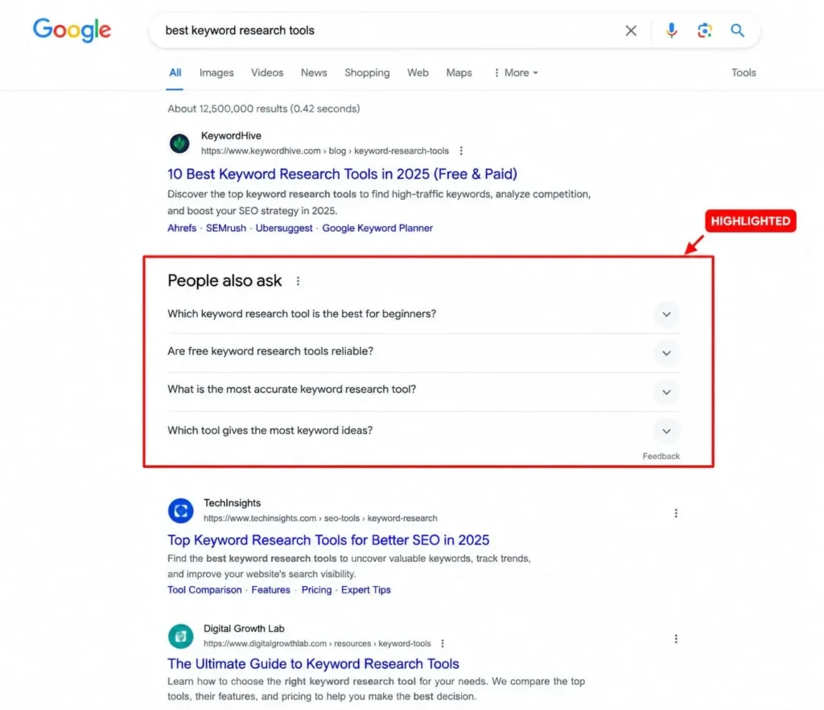Follow the Ubersuggest sitelink
The width and height of the screenshot is (824, 710).
(284, 228)
